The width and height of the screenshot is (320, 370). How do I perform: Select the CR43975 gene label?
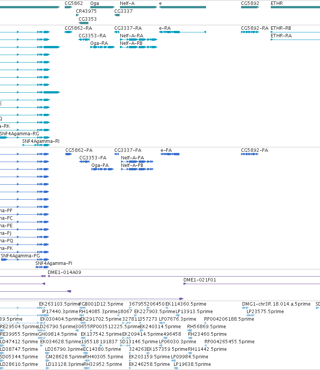[86, 11]
